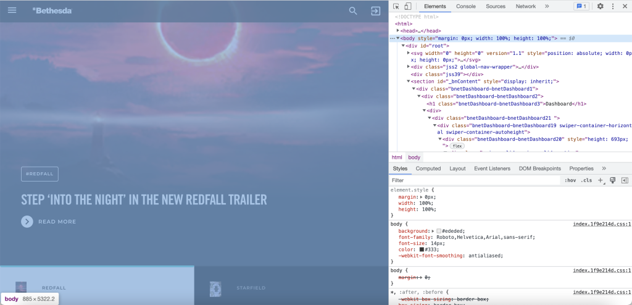The image size is (632, 305).
Task: Click the circular arrow icon beside Read More
Action: [x=27, y=222]
